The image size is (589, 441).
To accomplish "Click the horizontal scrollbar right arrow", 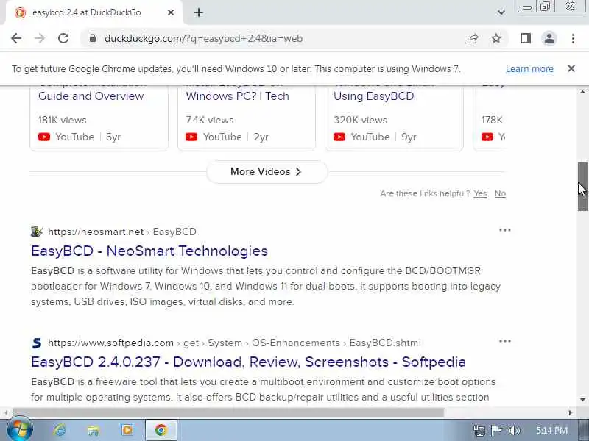I will (570, 412).
